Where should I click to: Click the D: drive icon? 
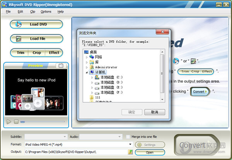point(97,83)
